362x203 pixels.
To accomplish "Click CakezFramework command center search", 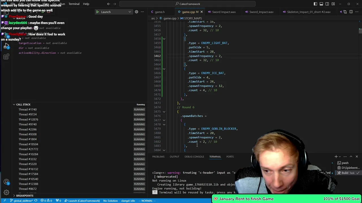I will (x=187, y=4).
